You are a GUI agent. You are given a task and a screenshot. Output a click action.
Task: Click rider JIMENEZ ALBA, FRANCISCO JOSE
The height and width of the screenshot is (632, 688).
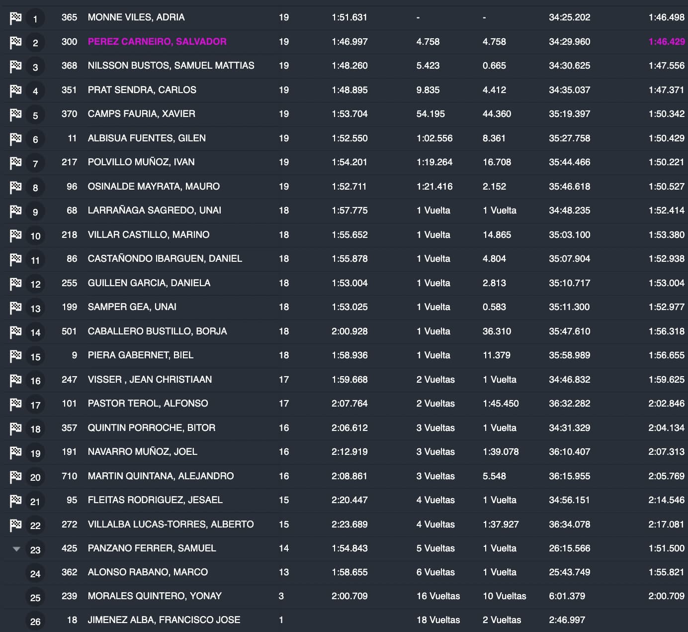pyautogui.click(x=164, y=620)
